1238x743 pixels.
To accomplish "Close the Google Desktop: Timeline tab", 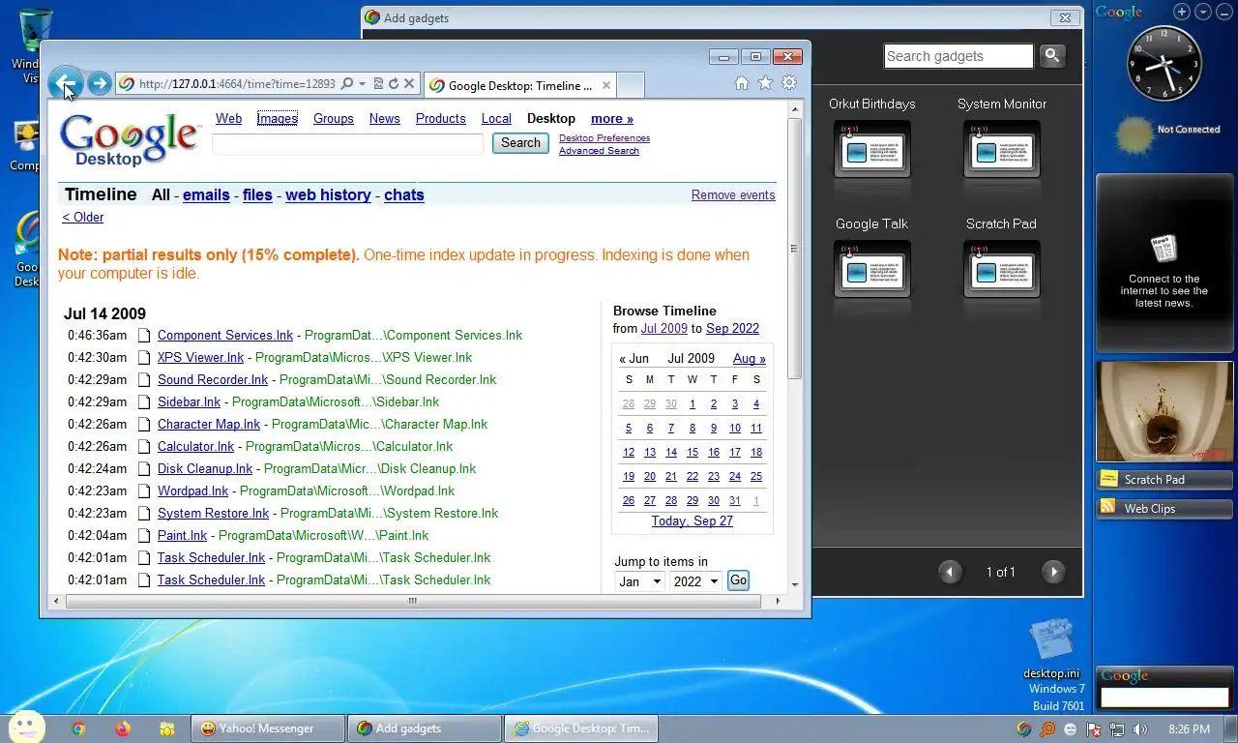I will [x=606, y=85].
